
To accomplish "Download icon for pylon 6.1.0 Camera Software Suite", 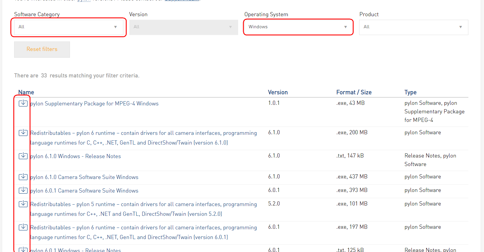I will point(23,177).
